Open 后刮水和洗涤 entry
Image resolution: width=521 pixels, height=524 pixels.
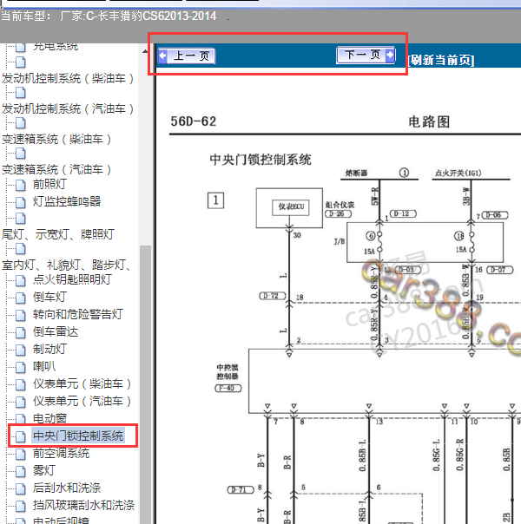pyautogui.click(x=67, y=488)
